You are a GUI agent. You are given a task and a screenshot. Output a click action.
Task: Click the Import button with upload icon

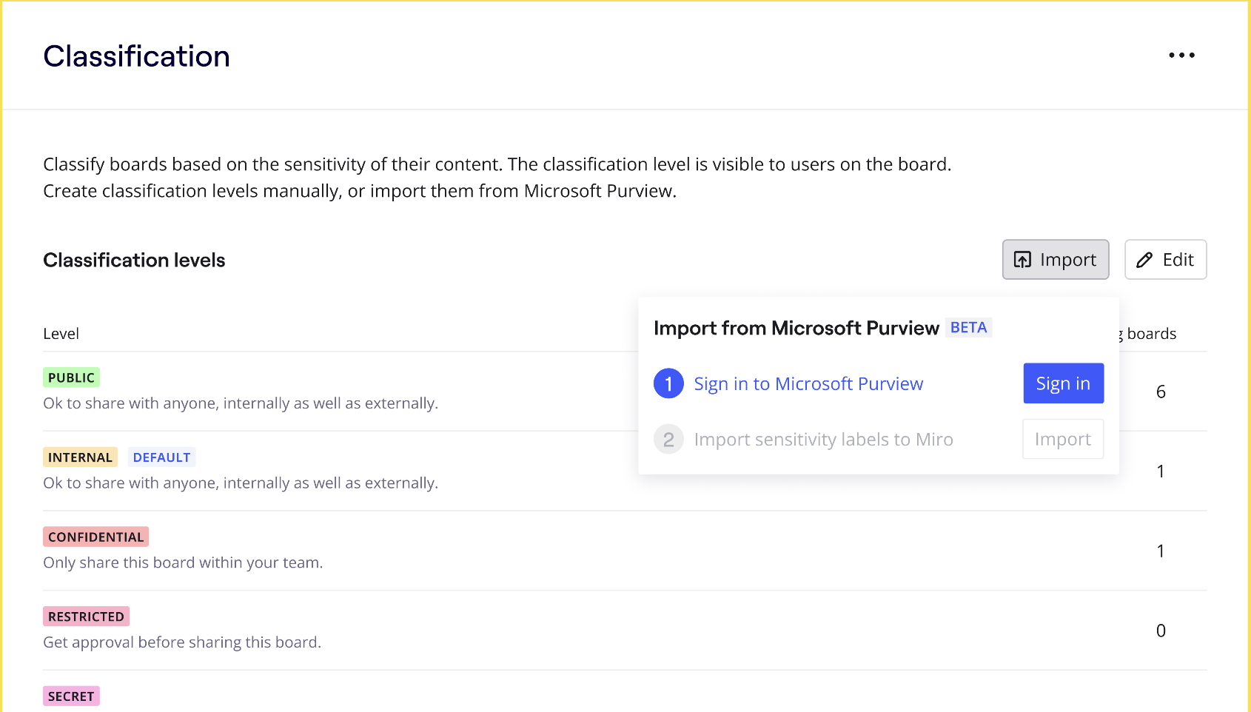click(x=1055, y=260)
